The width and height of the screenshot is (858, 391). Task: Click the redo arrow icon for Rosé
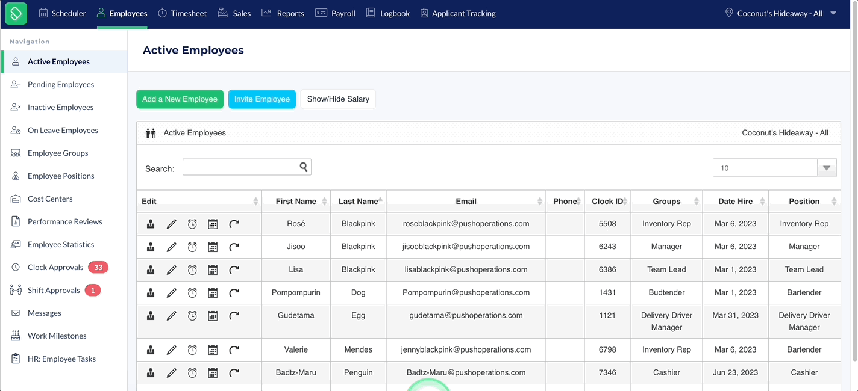(234, 224)
